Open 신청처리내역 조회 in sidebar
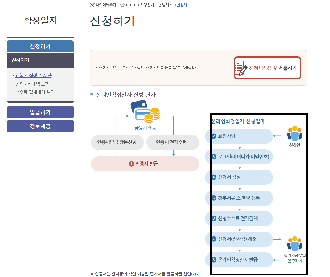 (x=32, y=84)
